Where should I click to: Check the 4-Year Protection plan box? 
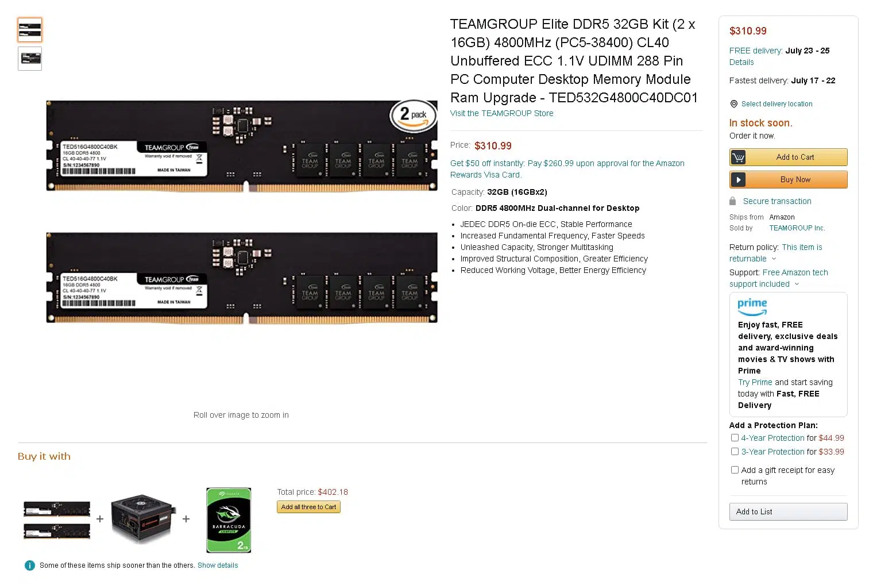[x=735, y=438]
